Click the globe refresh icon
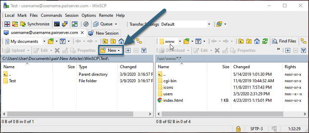 [219, 24]
